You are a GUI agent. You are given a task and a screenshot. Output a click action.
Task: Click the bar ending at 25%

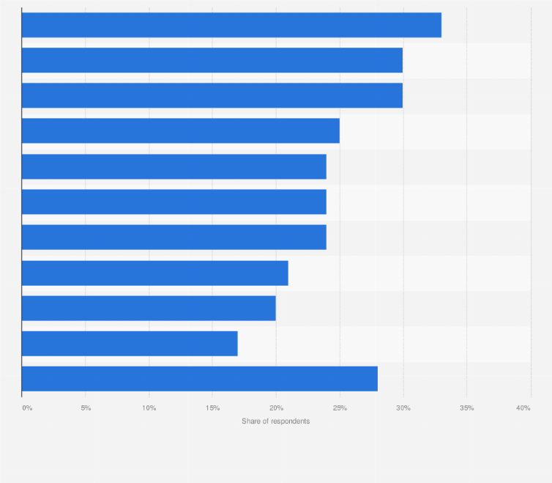coord(181,130)
